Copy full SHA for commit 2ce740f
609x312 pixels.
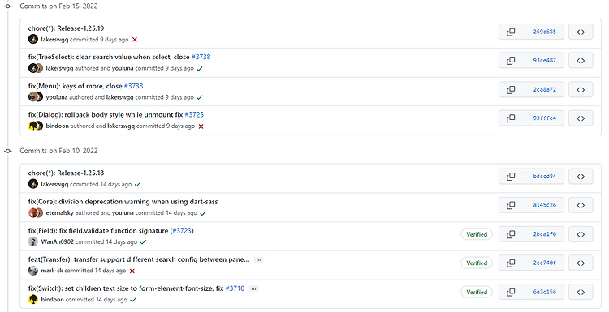[512, 263]
